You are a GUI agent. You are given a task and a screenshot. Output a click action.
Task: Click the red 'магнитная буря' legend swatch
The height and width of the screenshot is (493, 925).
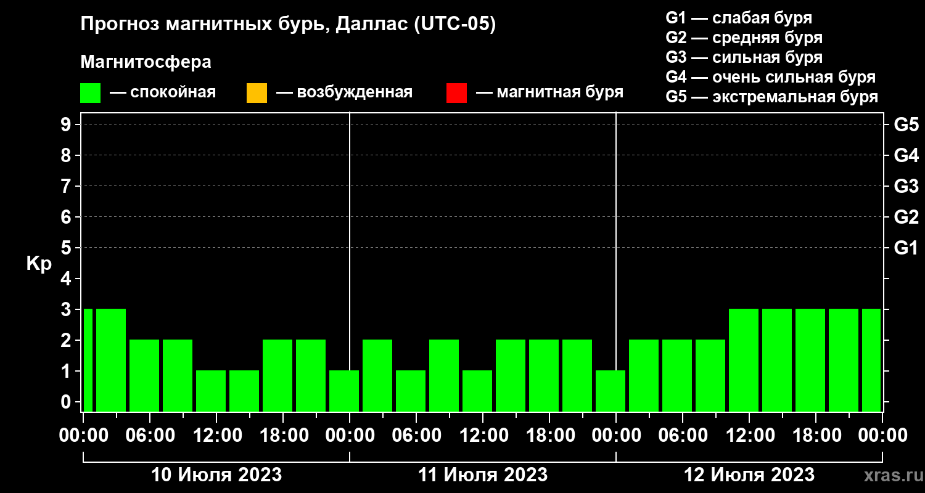(x=456, y=93)
